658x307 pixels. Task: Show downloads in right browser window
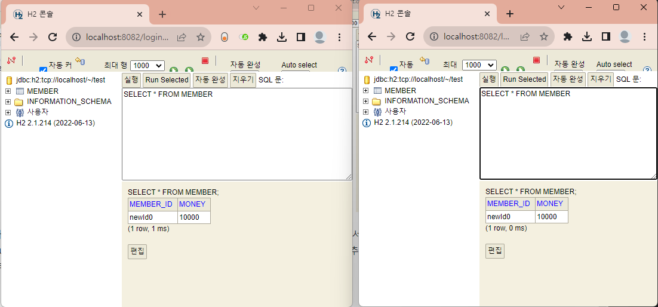(587, 37)
